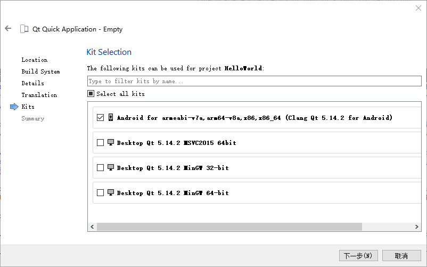This screenshot has height=267, width=427.
Task: Expand the Android kit details row
Action: [257, 117]
